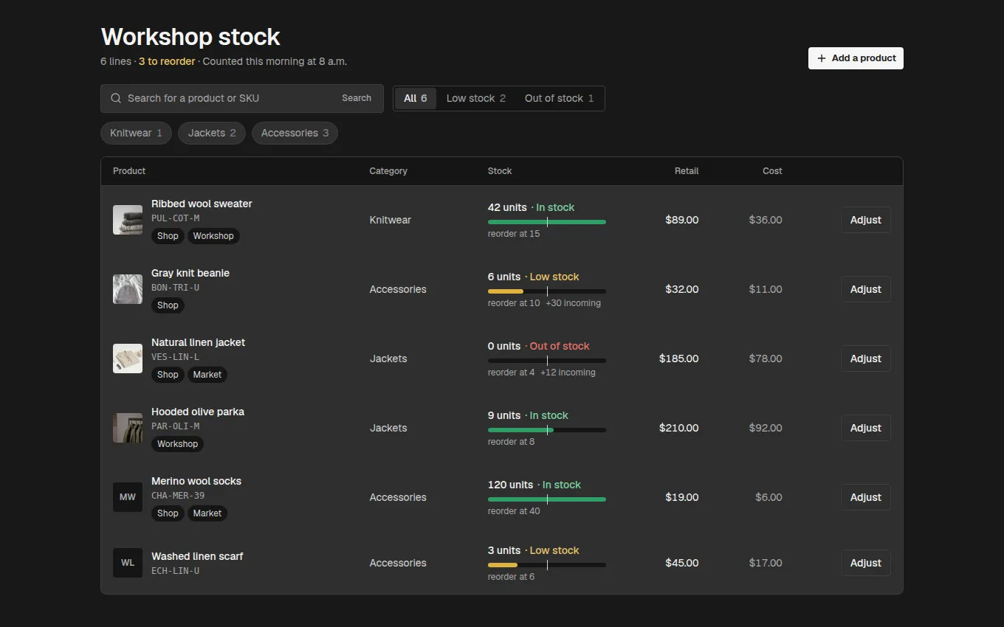Click the Product column header
The height and width of the screenshot is (627, 1004).
pyautogui.click(x=129, y=171)
